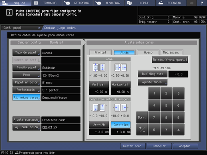Click the Reinic.(front./post.) reset button
This screenshot has height=155, width=207.
click(x=170, y=60)
